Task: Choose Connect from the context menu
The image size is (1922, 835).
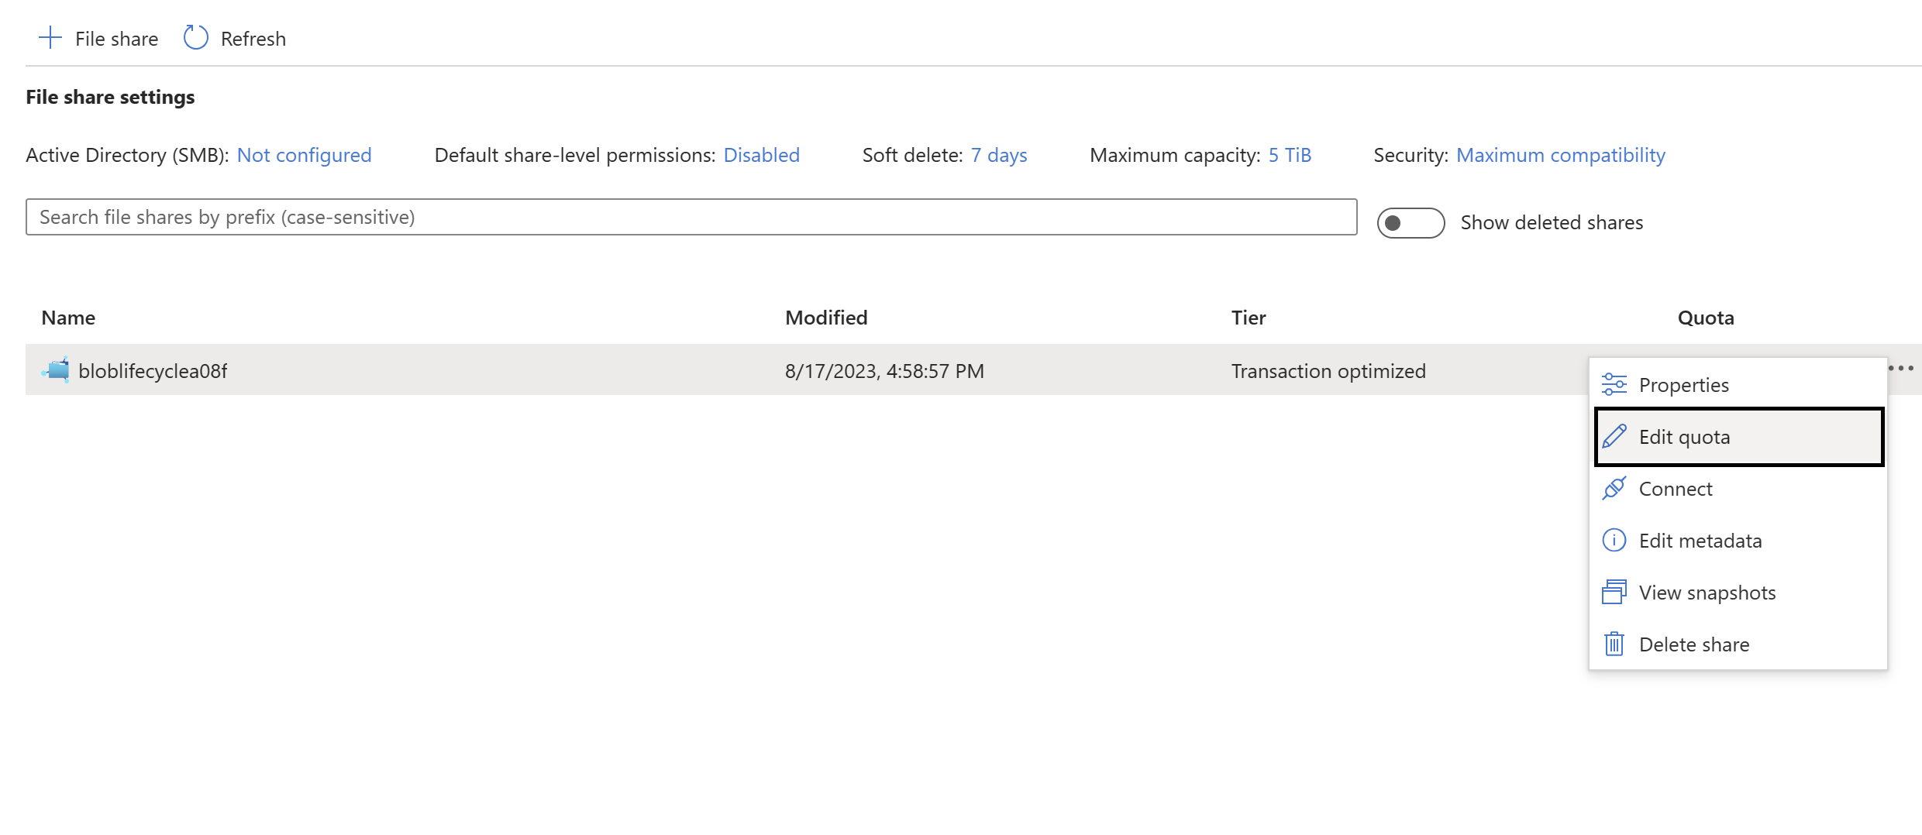Action: 1738,489
